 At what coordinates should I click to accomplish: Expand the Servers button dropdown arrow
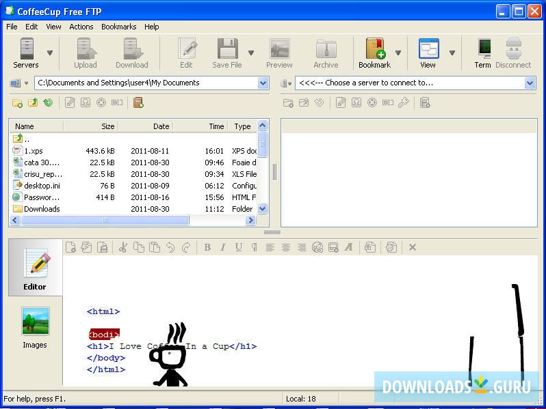(50, 53)
